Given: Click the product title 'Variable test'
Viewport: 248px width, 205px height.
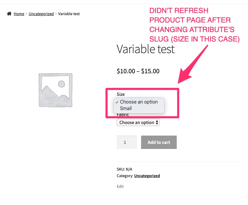Looking at the screenshot, I should point(146,49).
